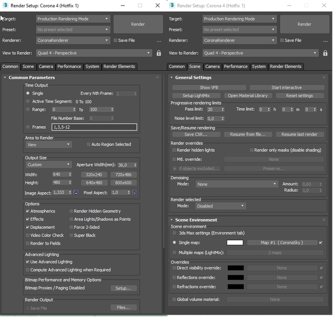The image size is (333, 317).
Task: Click the view lock icon in left window
Action: (159, 53)
